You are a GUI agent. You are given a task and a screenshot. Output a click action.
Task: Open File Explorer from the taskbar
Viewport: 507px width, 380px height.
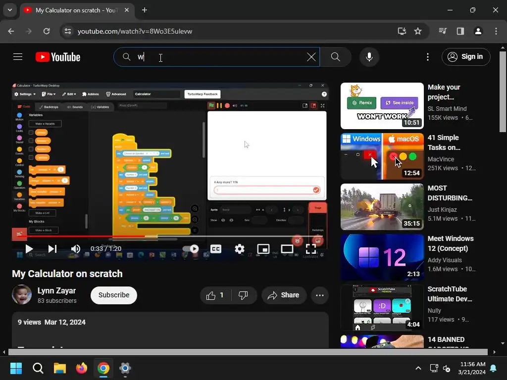60,368
